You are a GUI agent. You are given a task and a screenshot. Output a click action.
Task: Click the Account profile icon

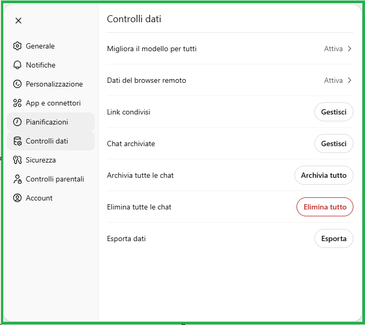click(x=17, y=198)
